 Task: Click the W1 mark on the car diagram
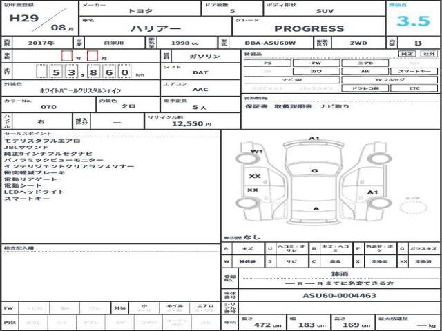click(x=257, y=151)
